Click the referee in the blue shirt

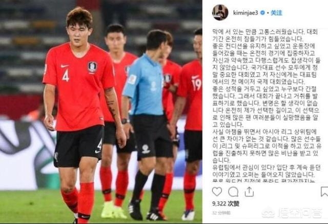coord(146,125)
